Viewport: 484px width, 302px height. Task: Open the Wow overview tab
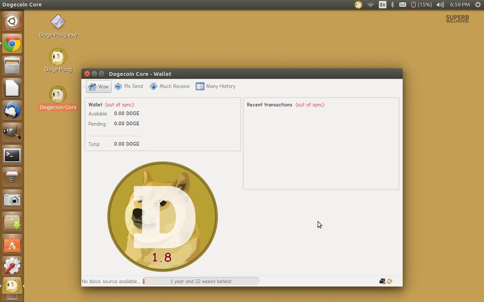[x=99, y=86]
